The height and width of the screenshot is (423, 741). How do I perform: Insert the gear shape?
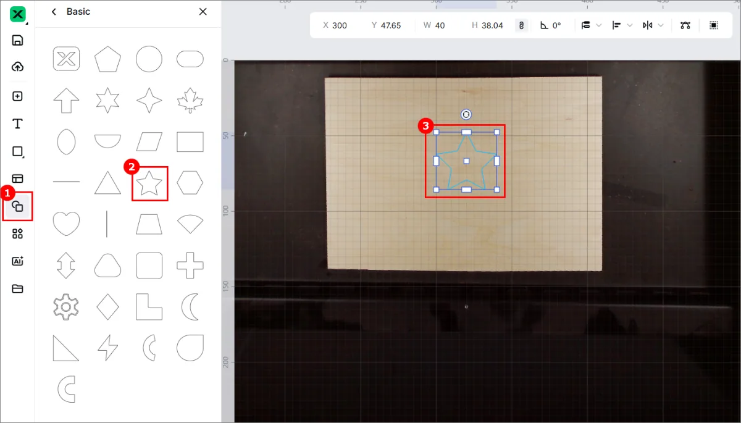tap(66, 306)
